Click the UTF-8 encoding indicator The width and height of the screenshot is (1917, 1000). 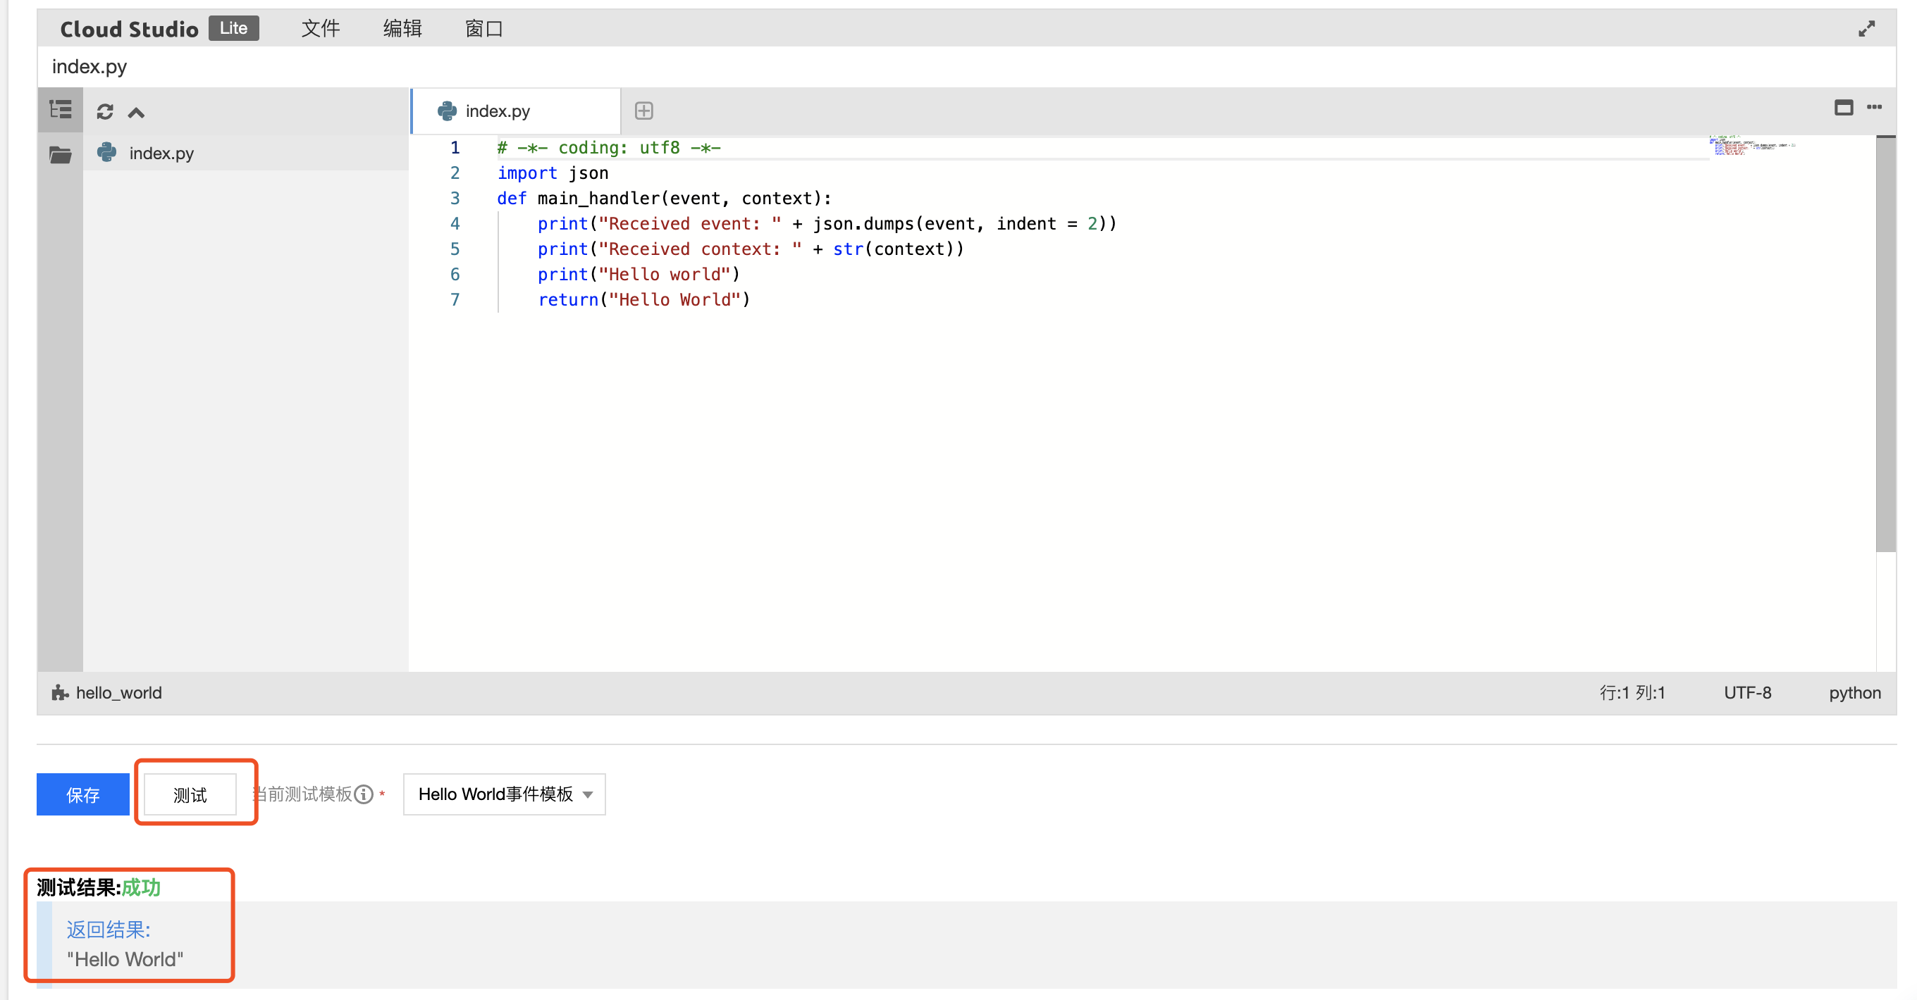(x=1746, y=692)
